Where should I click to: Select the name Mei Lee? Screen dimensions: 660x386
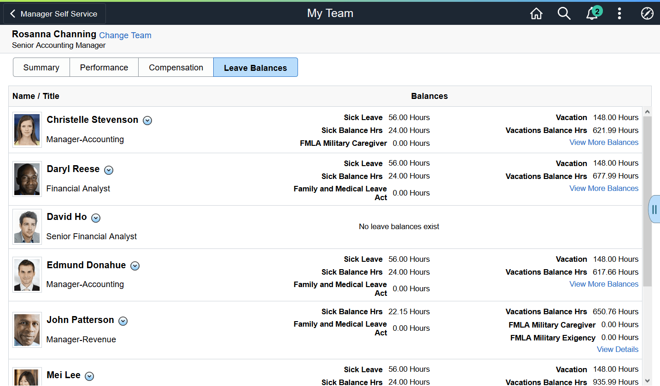point(64,375)
